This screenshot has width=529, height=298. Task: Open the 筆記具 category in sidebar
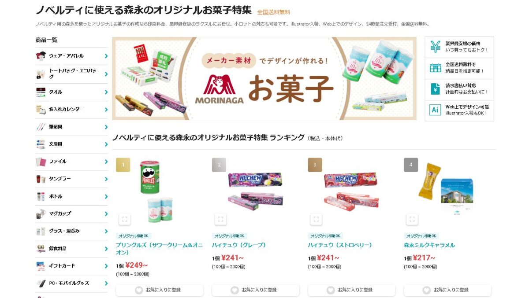click(x=71, y=127)
